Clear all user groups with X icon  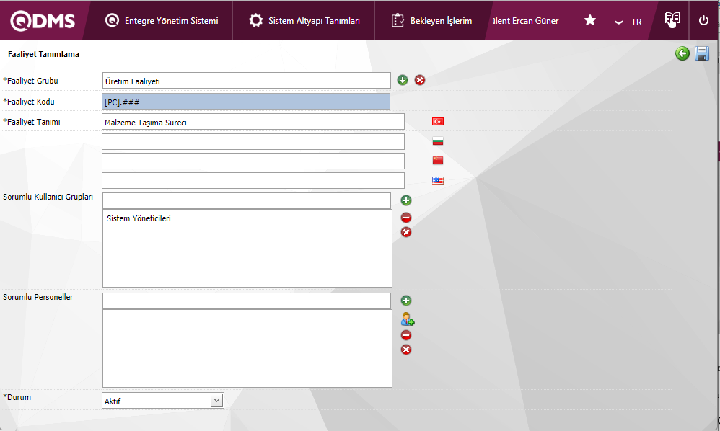tap(406, 232)
